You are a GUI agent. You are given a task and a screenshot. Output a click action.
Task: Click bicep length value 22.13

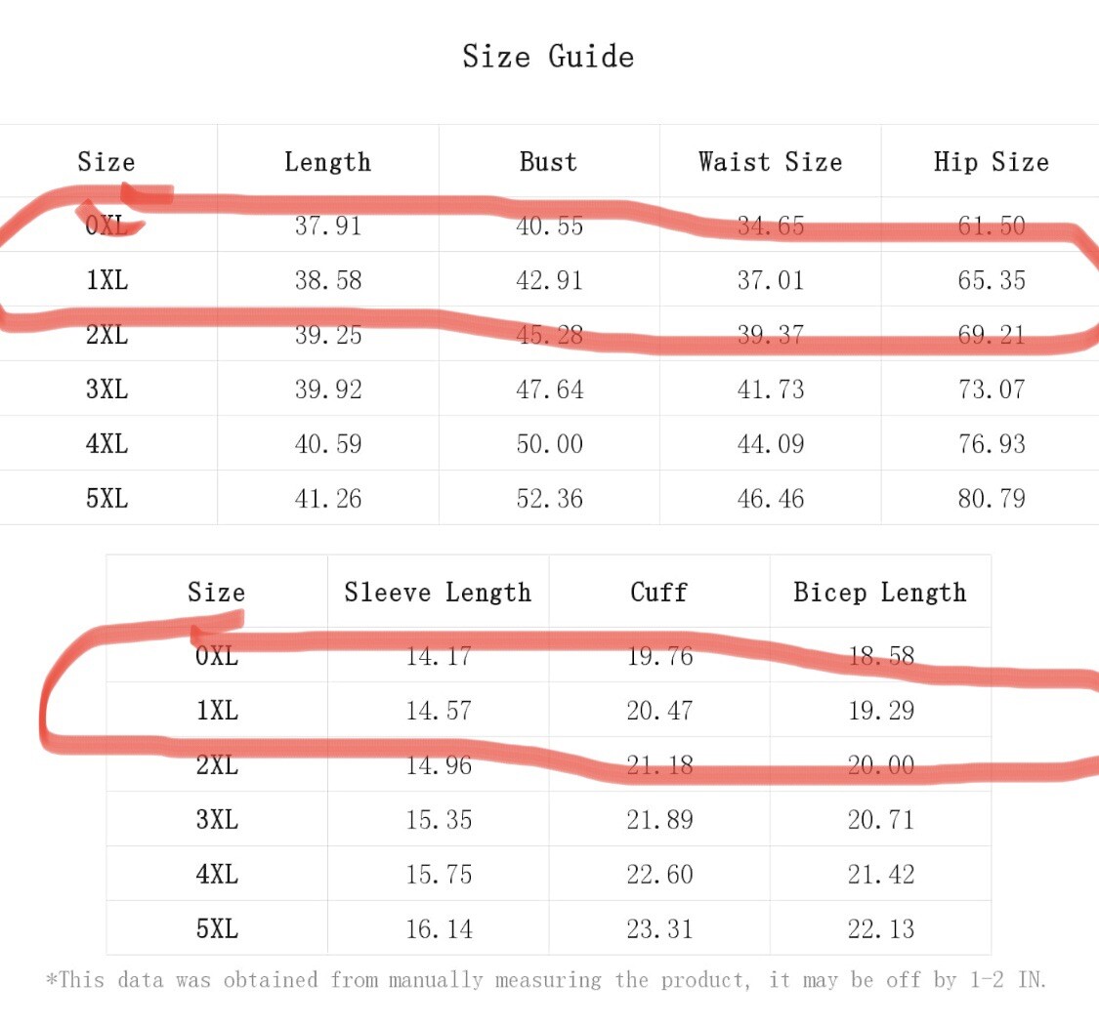tap(881, 929)
